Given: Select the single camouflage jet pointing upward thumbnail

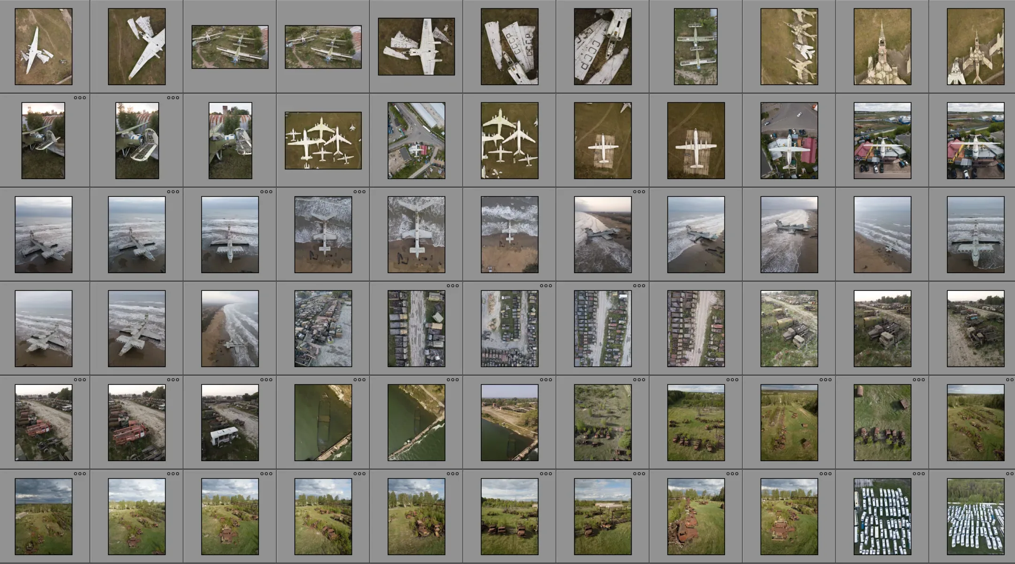Looking at the screenshot, I should coord(882,47).
